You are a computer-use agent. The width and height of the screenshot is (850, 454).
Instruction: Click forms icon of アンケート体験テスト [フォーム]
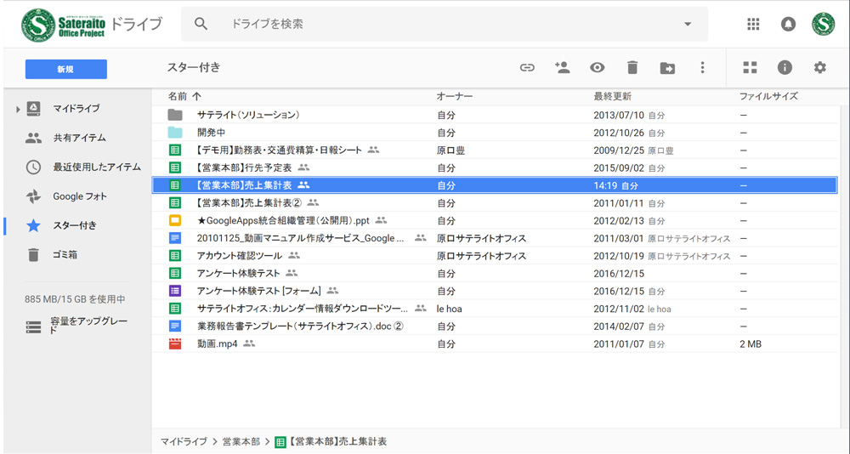point(174,291)
